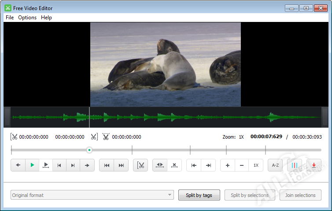Go to the next frame
Screen dimensions: 332x211
[x=73, y=165]
